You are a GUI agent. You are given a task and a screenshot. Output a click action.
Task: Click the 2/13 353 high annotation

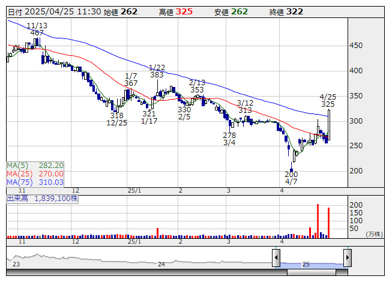tap(197, 86)
